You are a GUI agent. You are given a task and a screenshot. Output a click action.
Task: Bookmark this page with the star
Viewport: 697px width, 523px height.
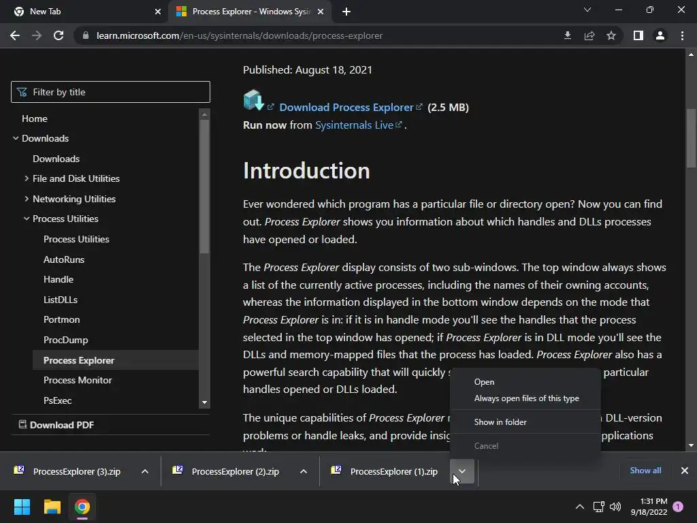click(x=611, y=35)
